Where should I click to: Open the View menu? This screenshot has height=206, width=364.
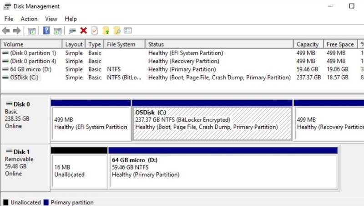(51, 19)
